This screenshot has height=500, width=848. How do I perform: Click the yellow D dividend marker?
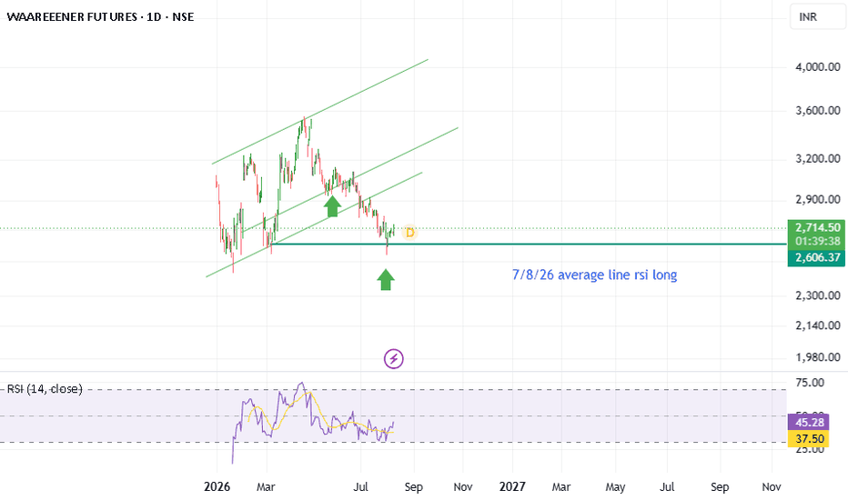tap(410, 233)
